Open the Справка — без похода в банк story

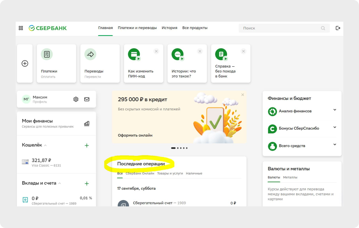(x=231, y=63)
